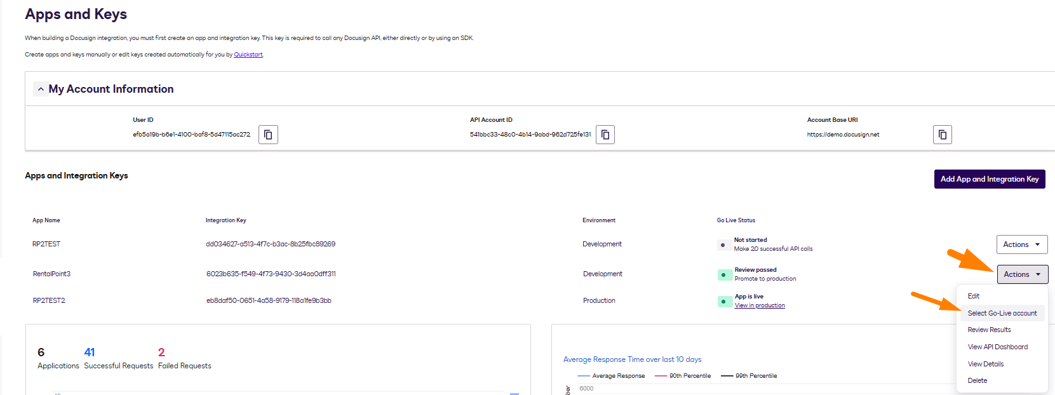Image resolution: width=1055 pixels, height=395 pixels.
Task: Copy the User ID value
Action: pyautogui.click(x=268, y=135)
